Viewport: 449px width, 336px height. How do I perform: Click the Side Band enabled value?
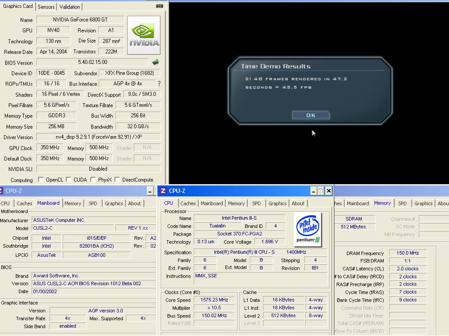[68, 326]
